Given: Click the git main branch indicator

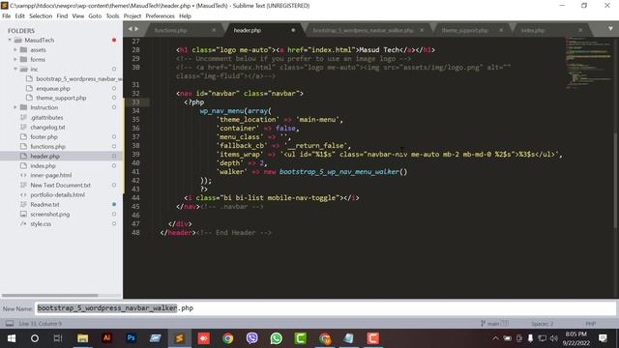Looking at the screenshot, I should pyautogui.click(x=494, y=324).
